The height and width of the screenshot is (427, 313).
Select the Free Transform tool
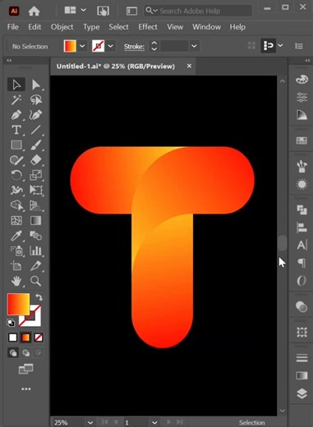point(36,191)
